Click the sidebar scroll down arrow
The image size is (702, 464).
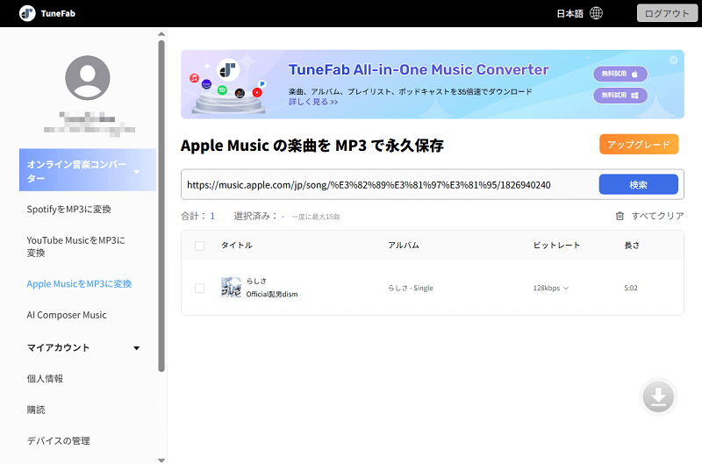161,460
